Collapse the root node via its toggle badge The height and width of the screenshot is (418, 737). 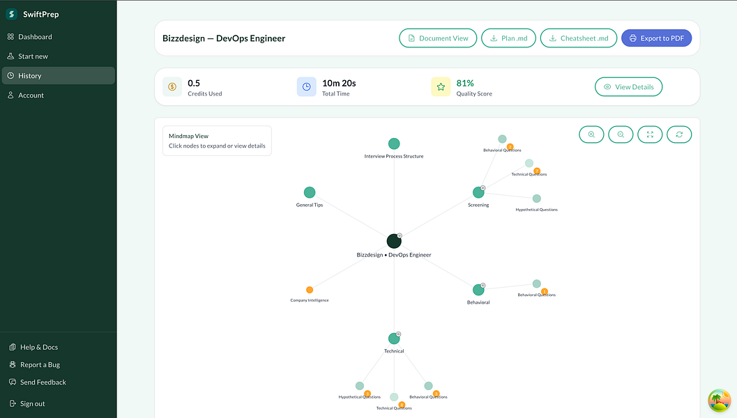pos(400,235)
